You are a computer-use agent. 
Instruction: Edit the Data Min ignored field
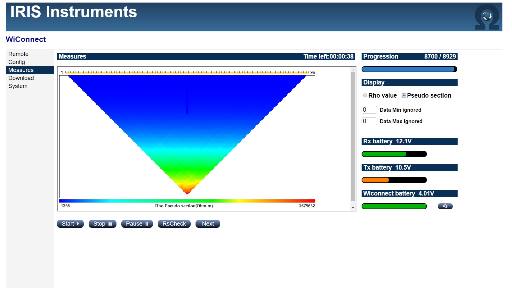tap(369, 109)
